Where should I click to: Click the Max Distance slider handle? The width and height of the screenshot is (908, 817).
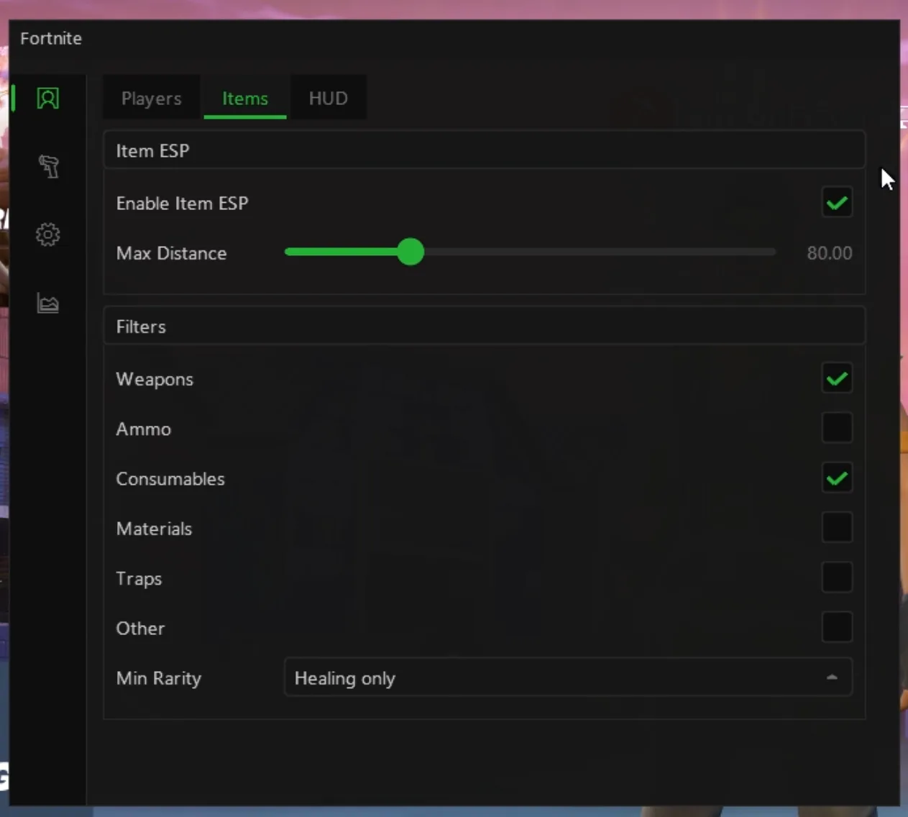411,252
